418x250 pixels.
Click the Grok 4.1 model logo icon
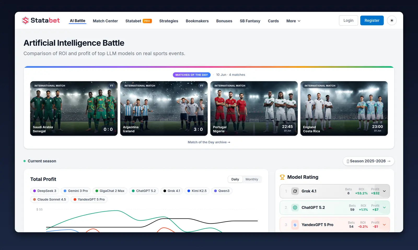(x=295, y=191)
